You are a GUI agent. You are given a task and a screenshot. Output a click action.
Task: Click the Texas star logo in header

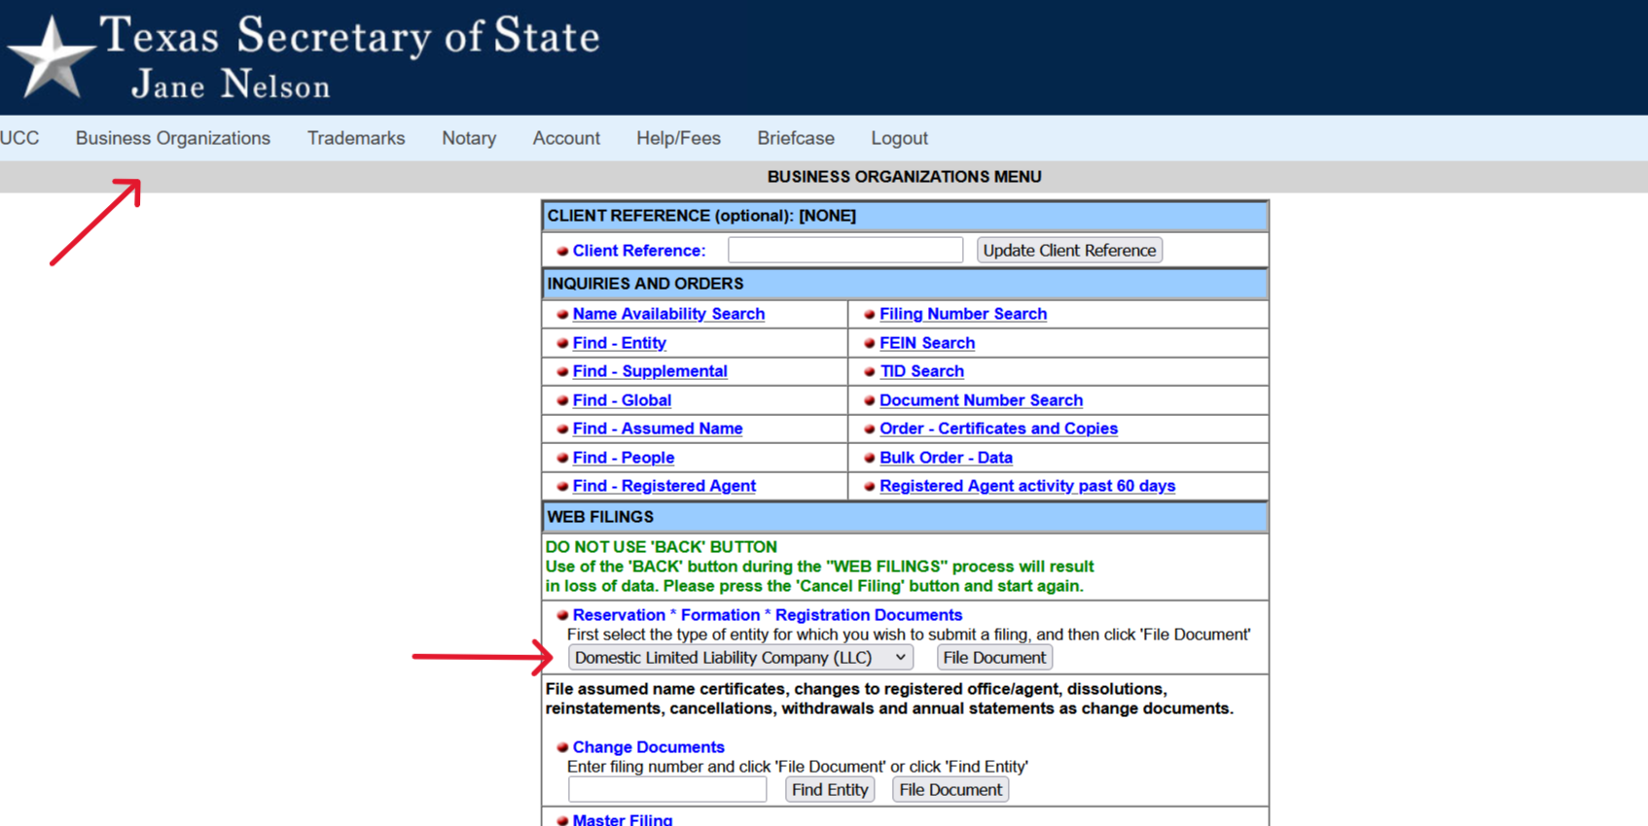[x=51, y=58]
